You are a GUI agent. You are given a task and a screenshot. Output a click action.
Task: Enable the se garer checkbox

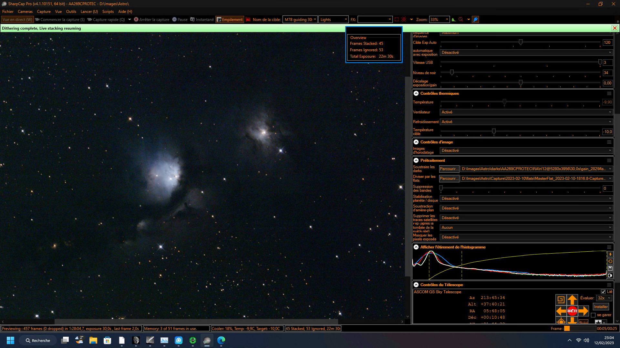tap(593, 315)
